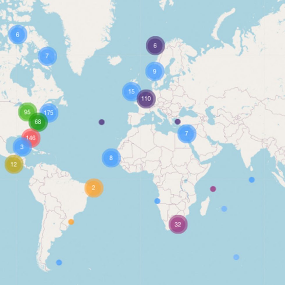The image size is (285, 285).
Task: Select the green 95 cluster over the Great Lakes
Action: point(28,111)
